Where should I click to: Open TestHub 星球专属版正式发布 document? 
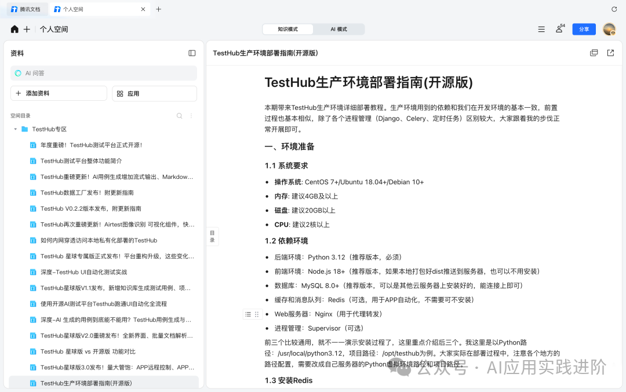[117, 257]
